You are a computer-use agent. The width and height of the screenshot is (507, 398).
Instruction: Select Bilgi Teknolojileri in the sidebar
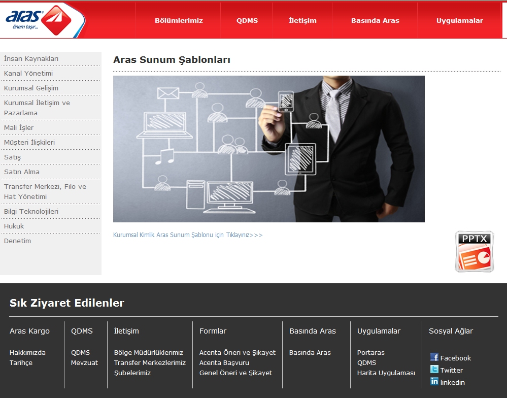pos(31,212)
